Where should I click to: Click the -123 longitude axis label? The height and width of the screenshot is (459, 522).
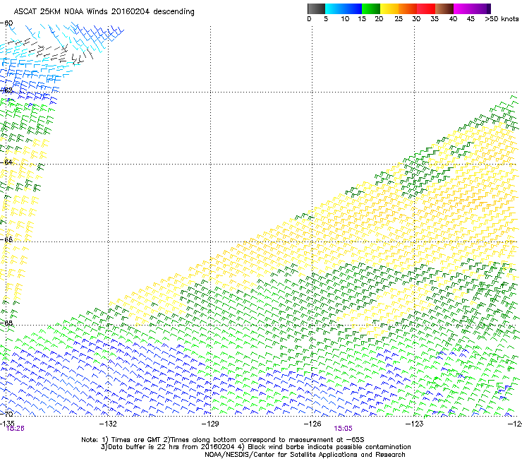pyautogui.click(x=415, y=424)
